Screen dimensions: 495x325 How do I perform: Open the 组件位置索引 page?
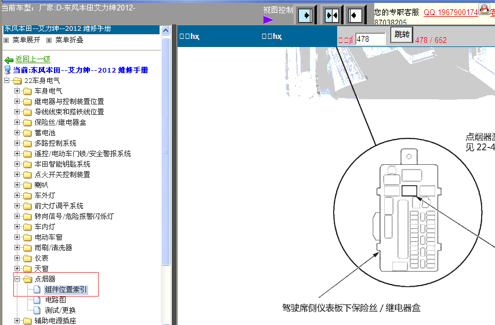[66, 290]
